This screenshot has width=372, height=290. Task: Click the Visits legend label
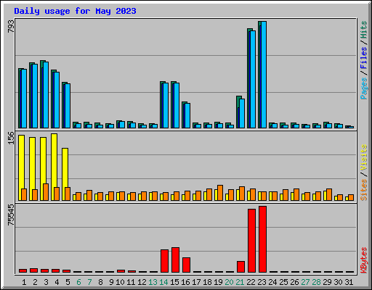click(x=363, y=158)
